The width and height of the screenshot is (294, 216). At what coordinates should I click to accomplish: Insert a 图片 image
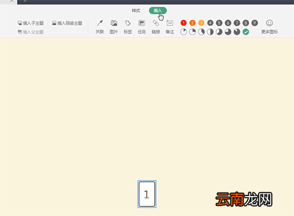(113, 26)
